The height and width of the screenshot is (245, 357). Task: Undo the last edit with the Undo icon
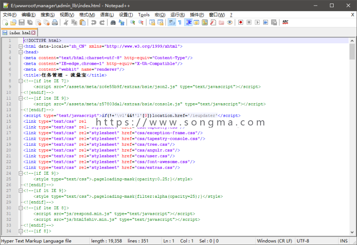94,22
